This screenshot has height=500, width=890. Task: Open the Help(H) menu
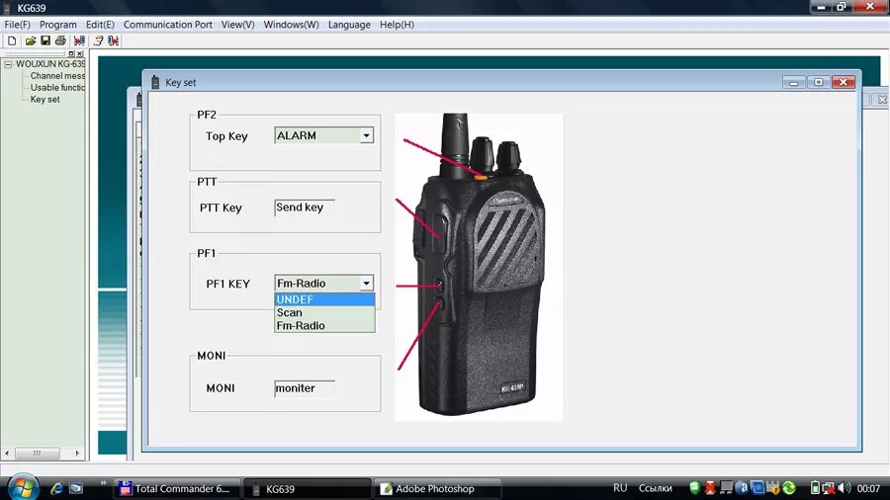397,25
